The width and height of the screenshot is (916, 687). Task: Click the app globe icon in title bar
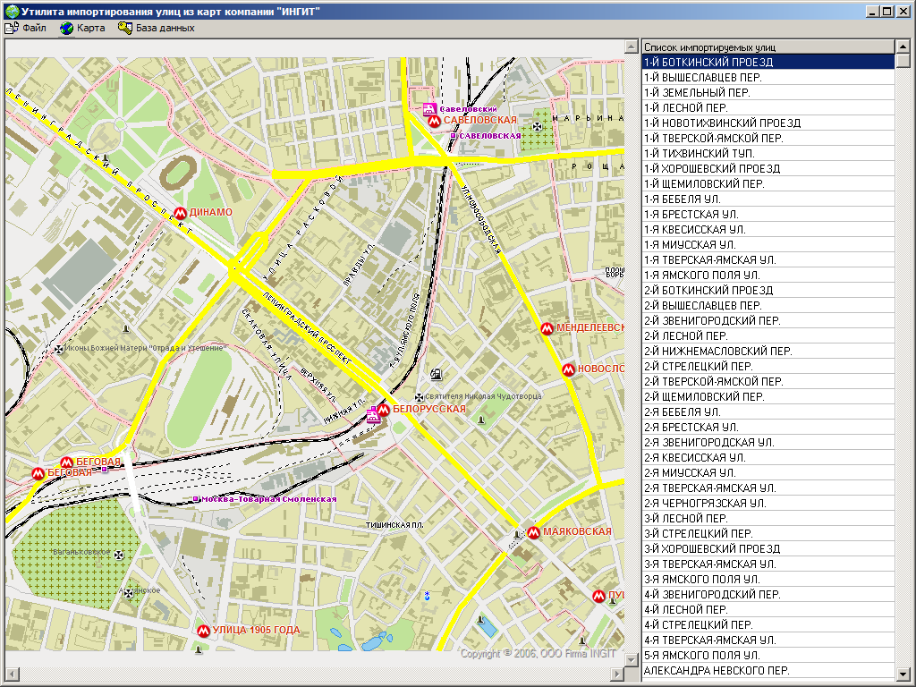click(x=11, y=11)
